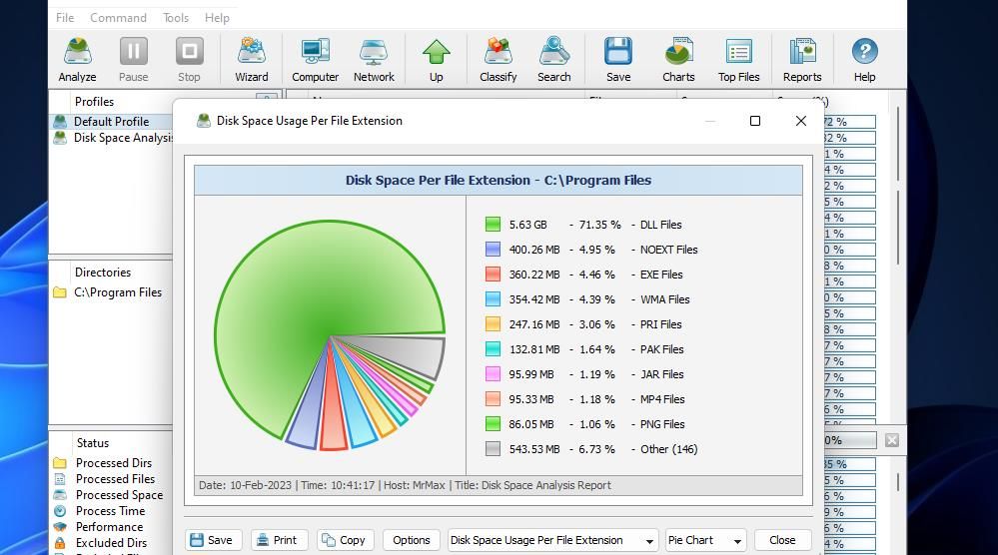Select the Processed Space status row
Screen dimensions: 998x555
[107, 494]
